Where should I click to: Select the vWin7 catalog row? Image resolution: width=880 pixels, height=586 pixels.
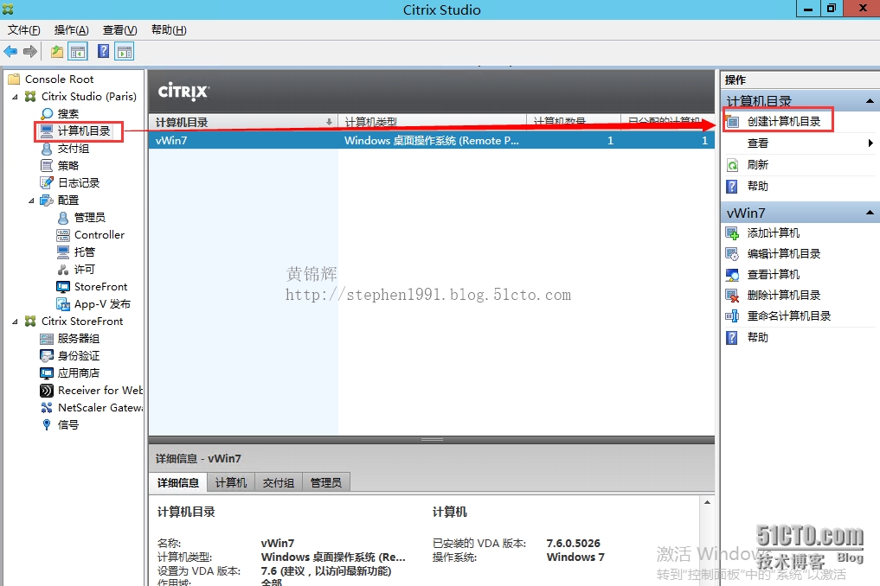click(432, 140)
